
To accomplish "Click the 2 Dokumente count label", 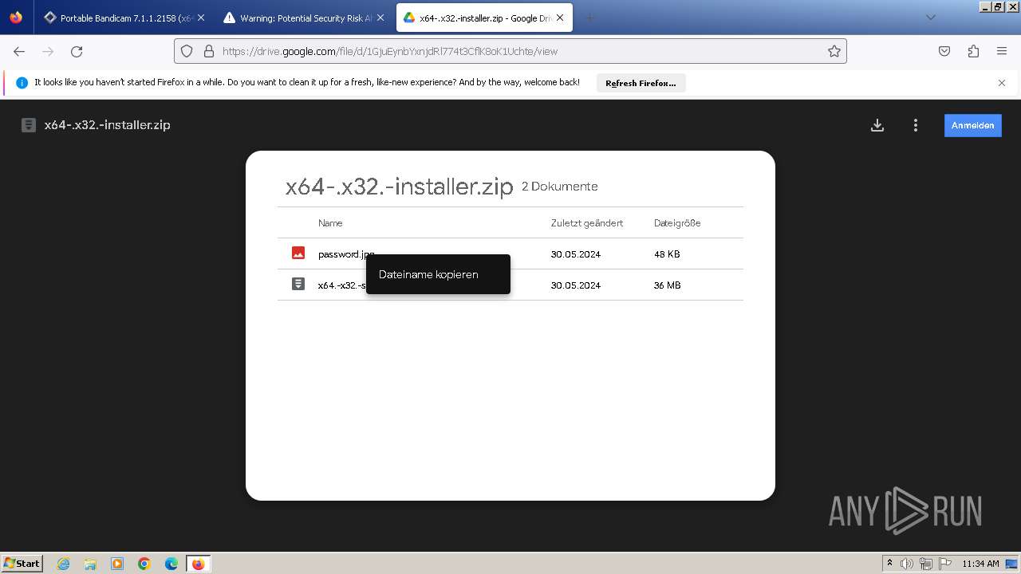I will [560, 187].
